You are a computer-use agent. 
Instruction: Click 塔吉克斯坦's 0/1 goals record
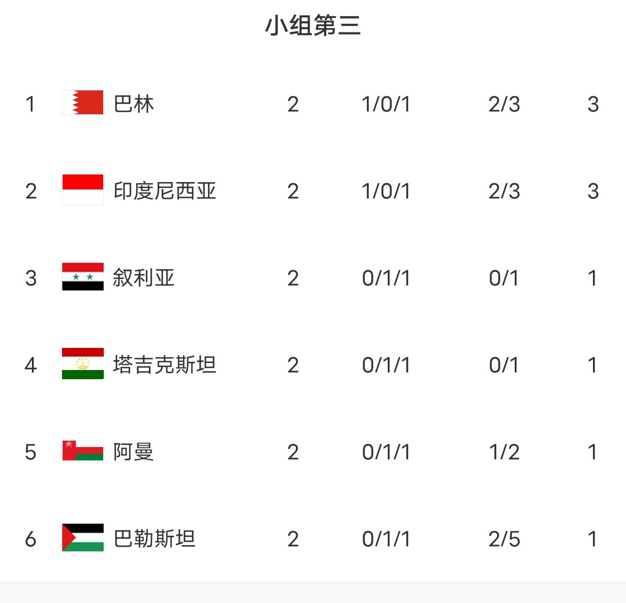(x=504, y=365)
